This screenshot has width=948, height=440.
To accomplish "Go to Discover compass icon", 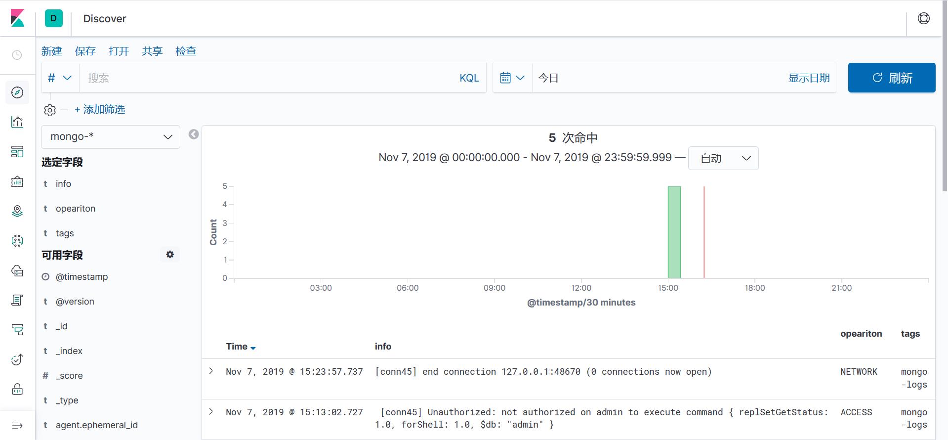I will (17, 92).
